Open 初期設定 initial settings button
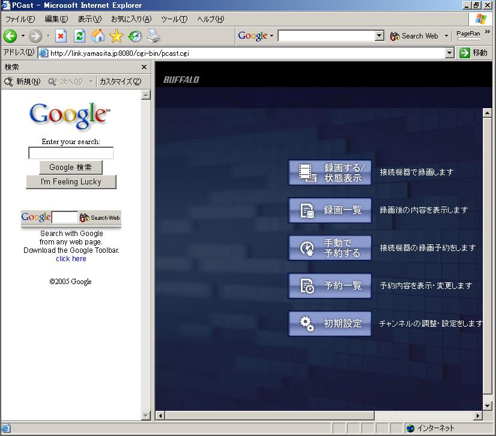This screenshot has width=496, height=436. (x=330, y=324)
